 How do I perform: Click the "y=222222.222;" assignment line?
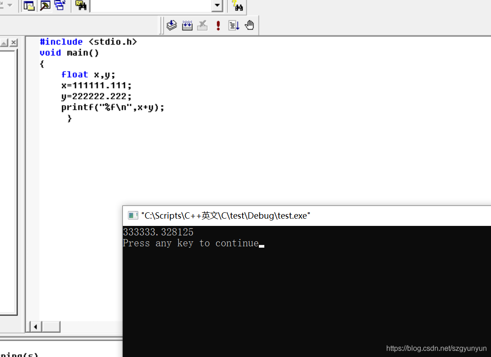[97, 96]
